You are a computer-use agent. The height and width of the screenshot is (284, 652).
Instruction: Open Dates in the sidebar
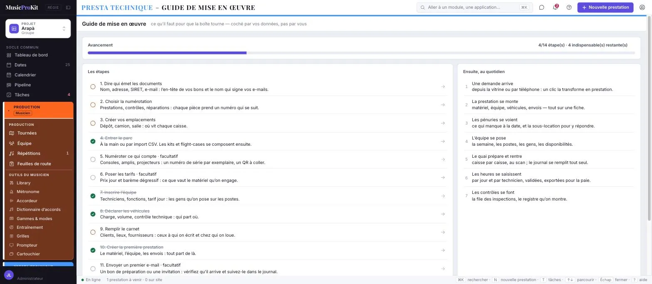point(38,65)
